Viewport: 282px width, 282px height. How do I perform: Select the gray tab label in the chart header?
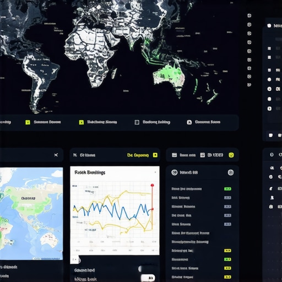pos(88,155)
